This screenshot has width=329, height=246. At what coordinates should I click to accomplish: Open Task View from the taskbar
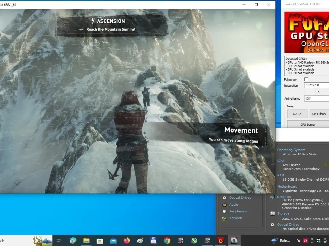coord(59,241)
